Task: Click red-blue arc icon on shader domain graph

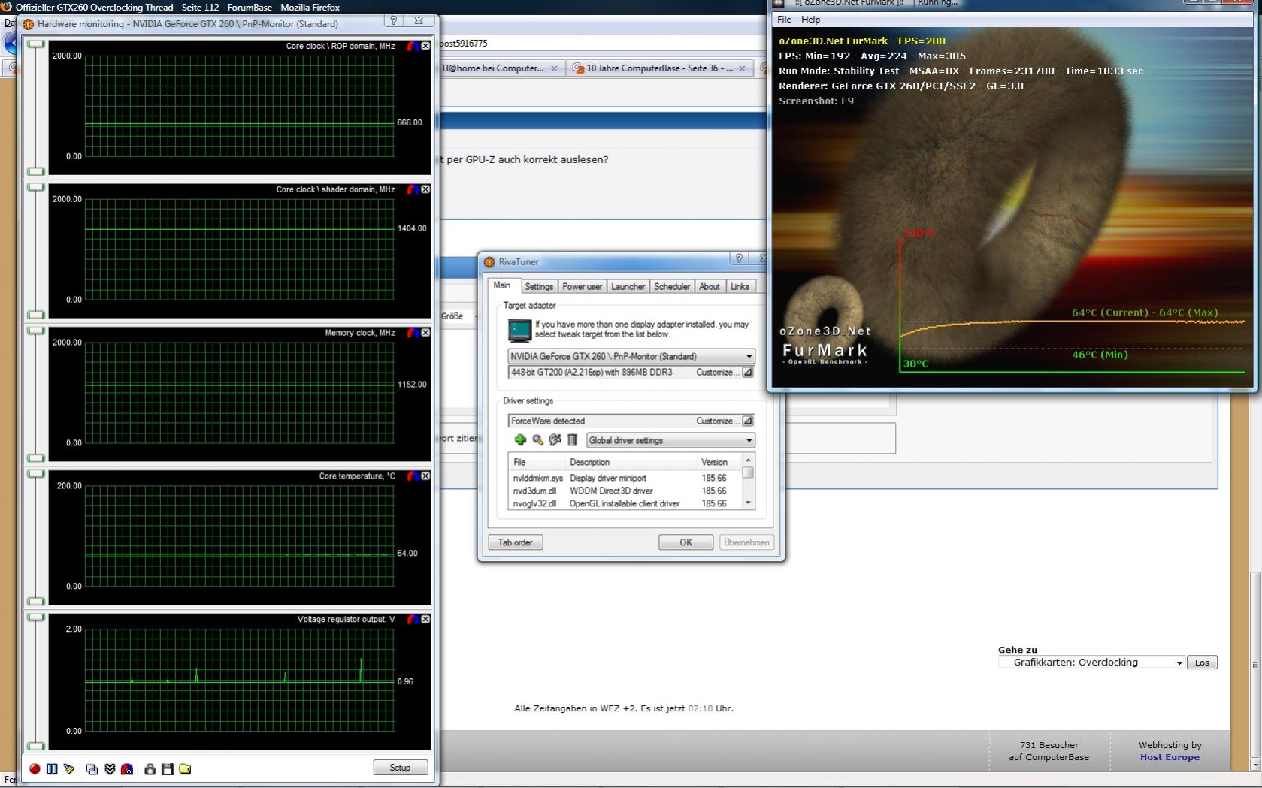Action: pos(412,189)
